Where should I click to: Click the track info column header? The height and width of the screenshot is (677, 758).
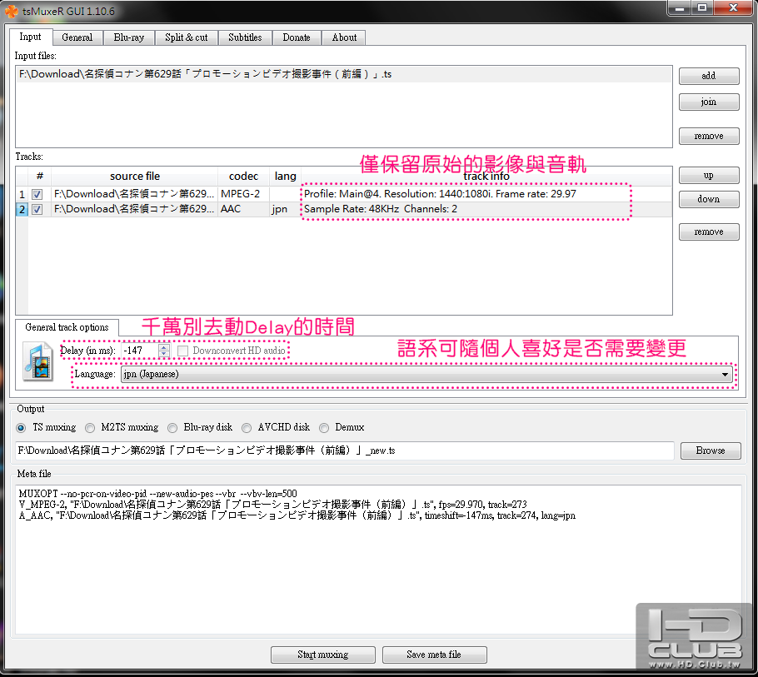click(486, 177)
